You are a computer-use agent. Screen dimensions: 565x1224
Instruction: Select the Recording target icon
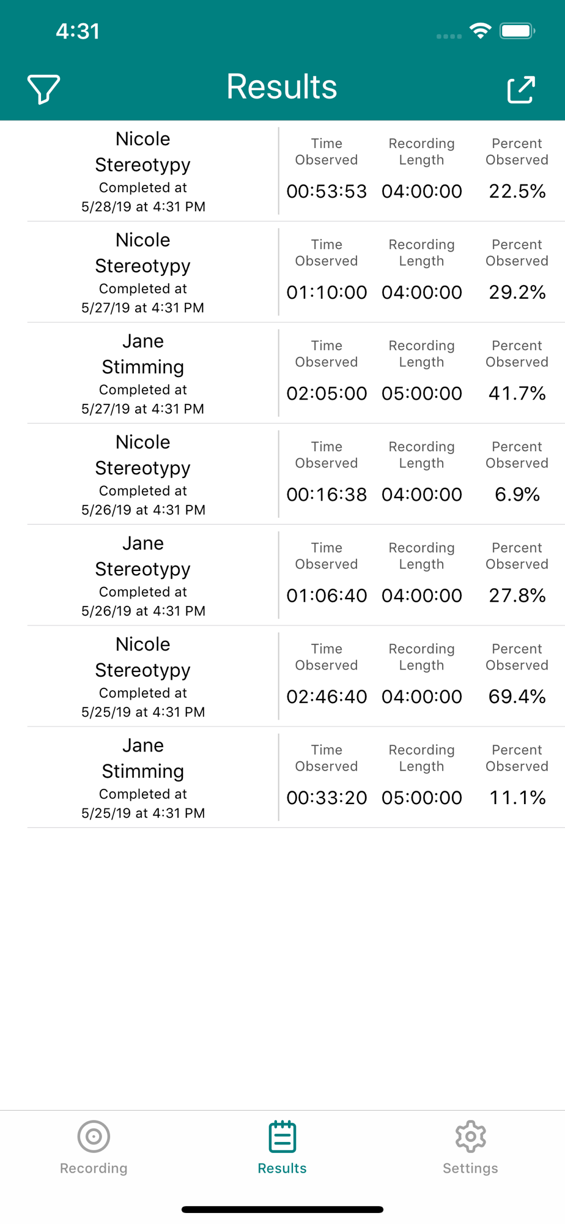coord(94,1136)
